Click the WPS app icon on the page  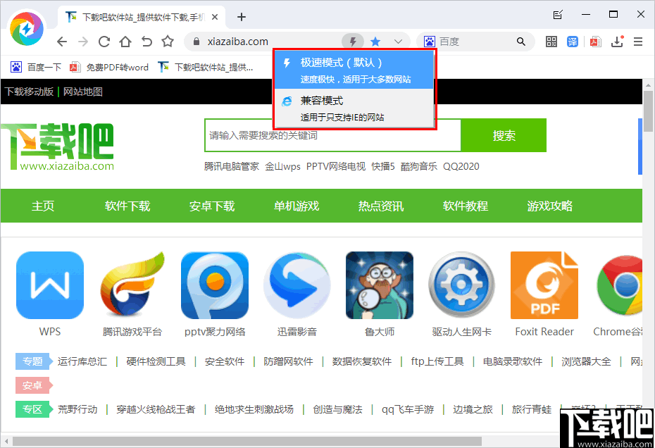(49, 285)
